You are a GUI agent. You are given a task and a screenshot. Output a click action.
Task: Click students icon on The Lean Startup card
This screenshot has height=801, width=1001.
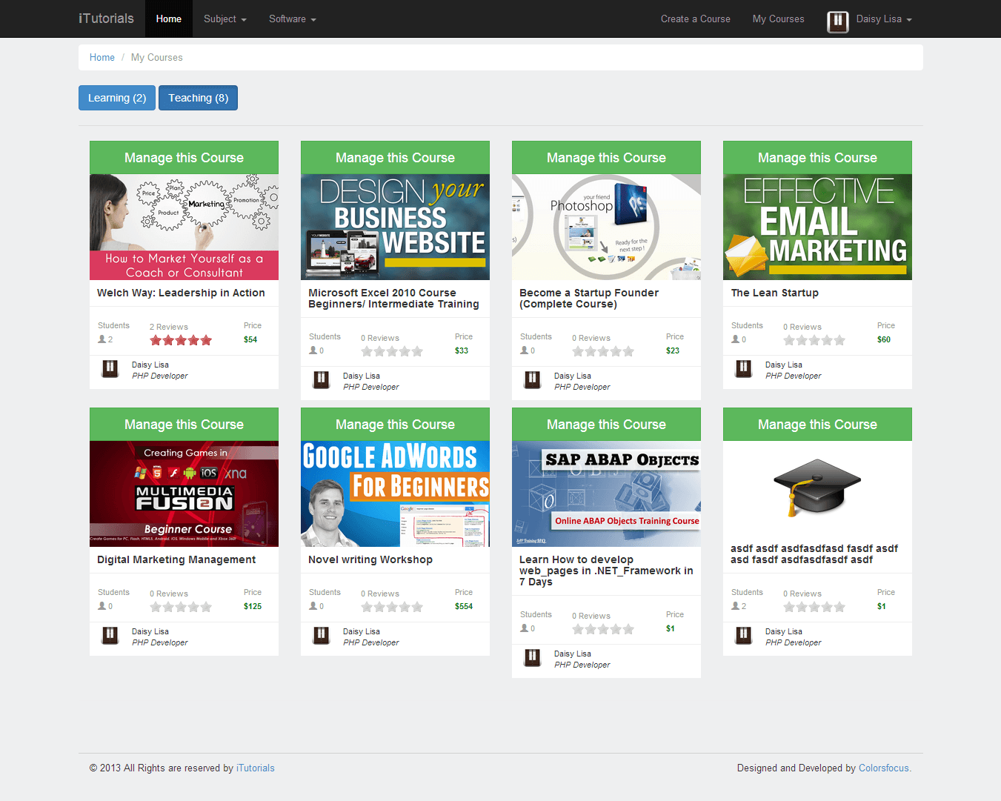click(736, 339)
